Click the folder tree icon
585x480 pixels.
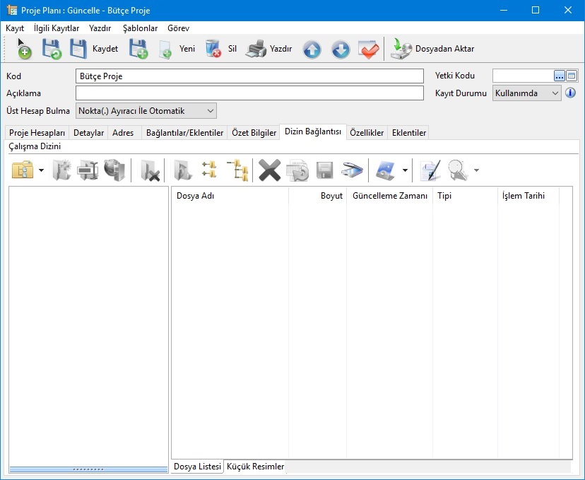(x=23, y=170)
